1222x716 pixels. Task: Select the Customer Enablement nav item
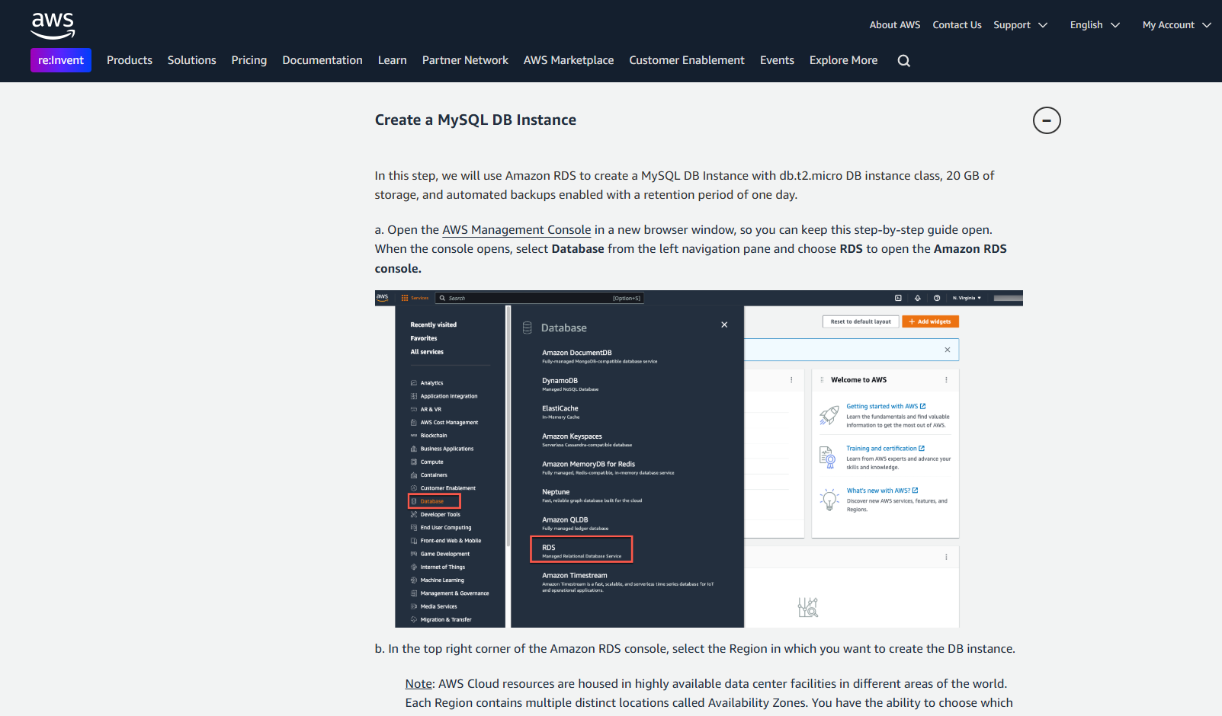[687, 60]
